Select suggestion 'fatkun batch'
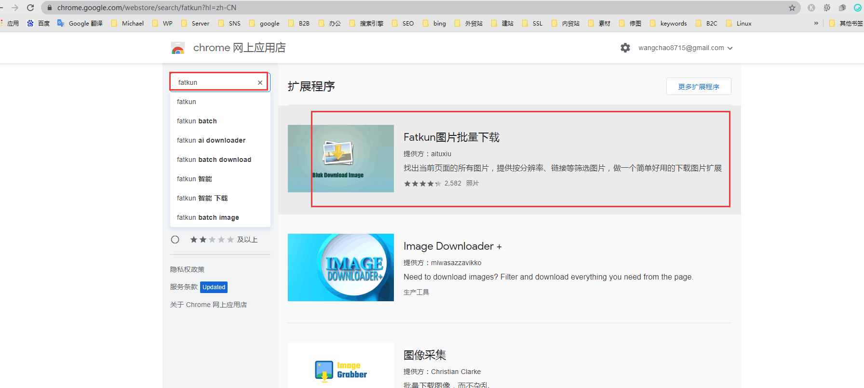864x388 pixels. (220, 121)
